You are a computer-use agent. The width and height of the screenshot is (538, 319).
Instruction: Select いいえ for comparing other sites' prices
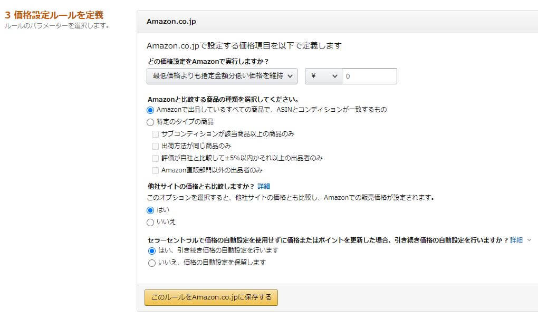[150, 223]
